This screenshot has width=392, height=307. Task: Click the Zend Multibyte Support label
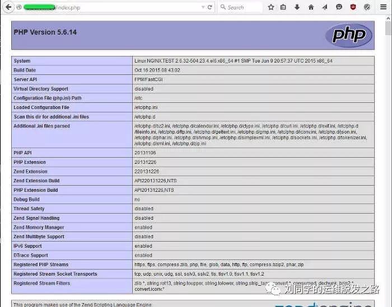[39, 237]
